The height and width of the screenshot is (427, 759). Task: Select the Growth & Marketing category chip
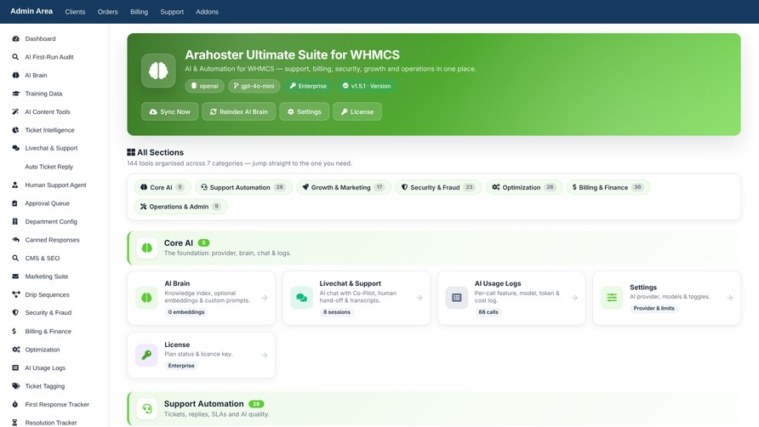[344, 187]
